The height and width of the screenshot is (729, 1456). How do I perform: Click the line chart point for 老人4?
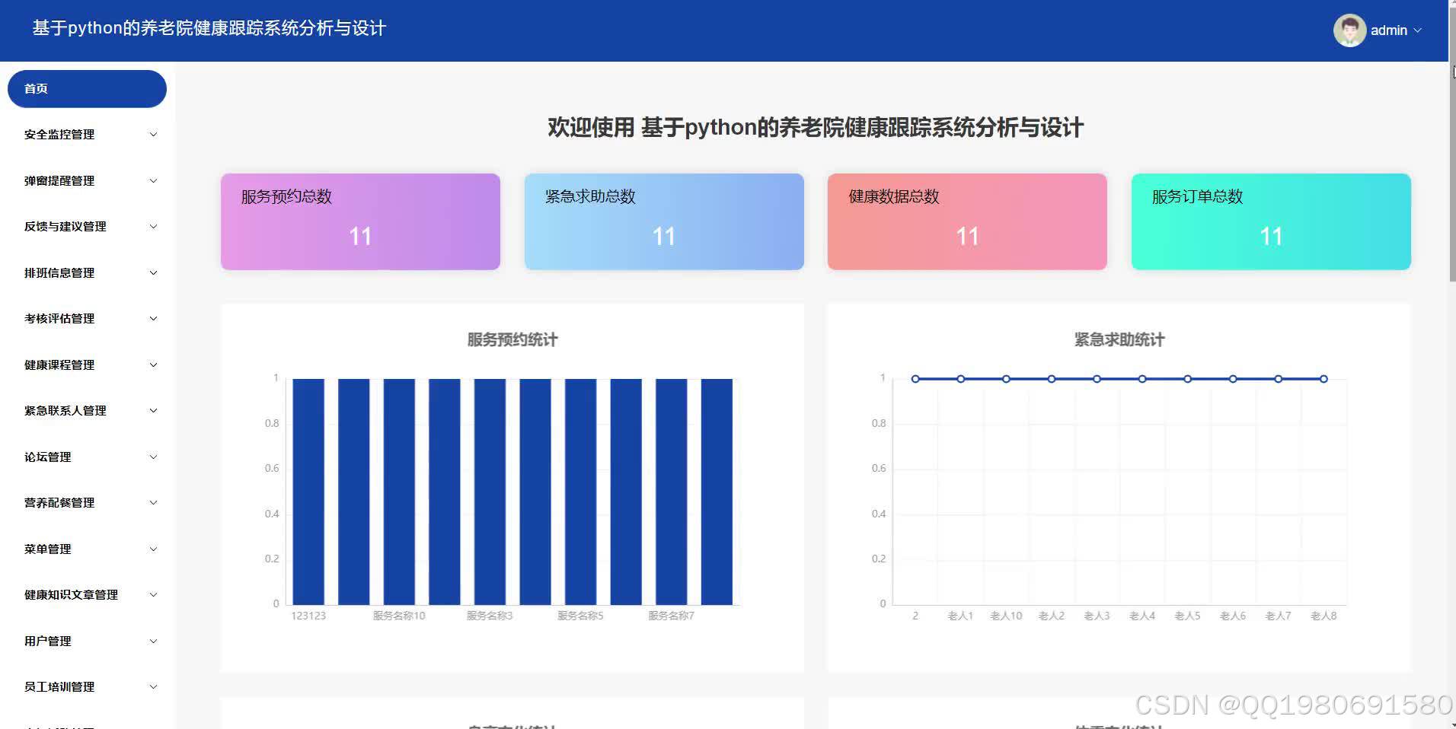(x=1142, y=379)
